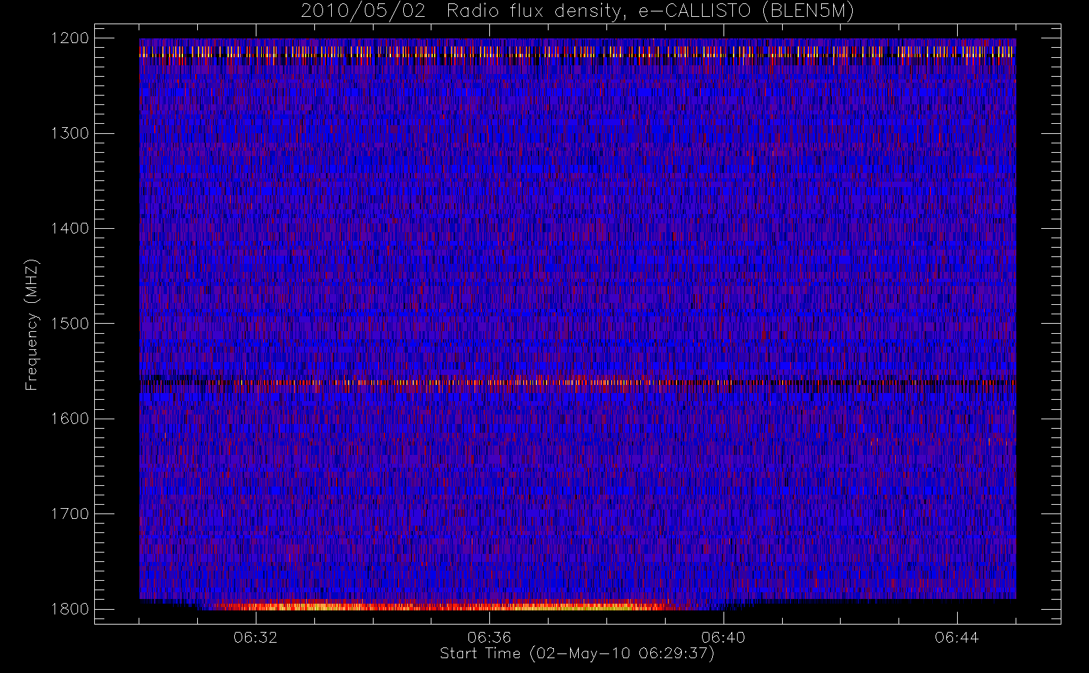Screen dimensions: 1089x673
Task: Click the plot title mentioning e-CALLISTO (BLEN5M)
Action: 577,11
